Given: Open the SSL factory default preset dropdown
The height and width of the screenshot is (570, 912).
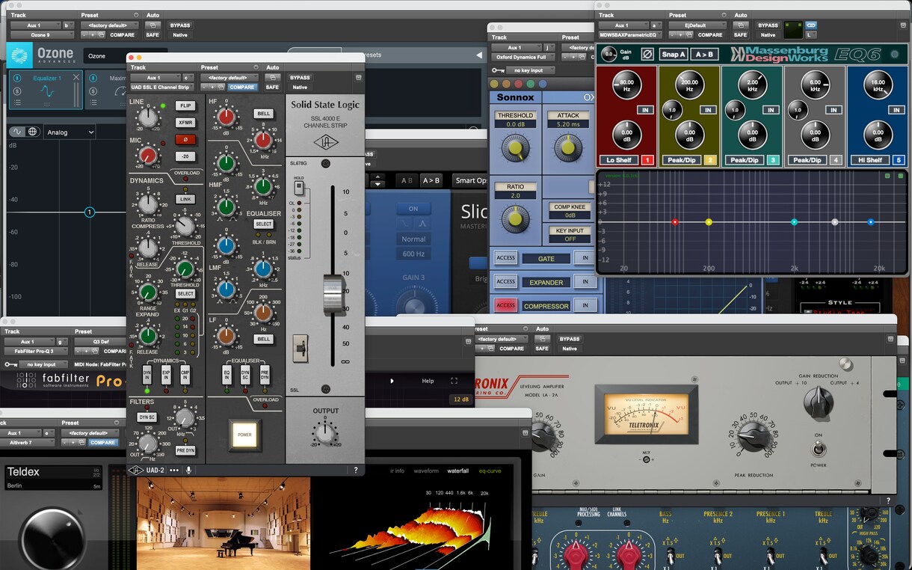Looking at the screenshot, I should click(229, 78).
